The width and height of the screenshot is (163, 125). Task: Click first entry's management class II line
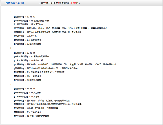[27, 40]
